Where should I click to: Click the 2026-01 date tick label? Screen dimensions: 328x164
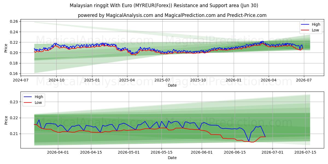pos(233,80)
